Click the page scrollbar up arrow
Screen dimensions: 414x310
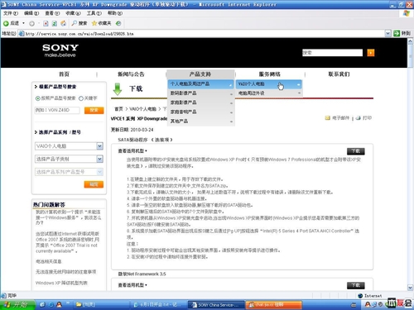pos(410,41)
